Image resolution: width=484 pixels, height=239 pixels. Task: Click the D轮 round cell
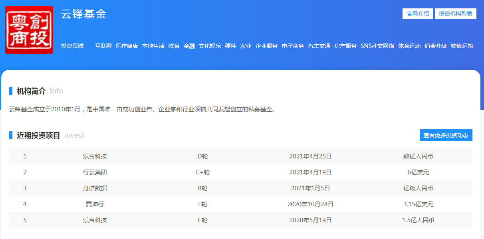[x=203, y=156]
